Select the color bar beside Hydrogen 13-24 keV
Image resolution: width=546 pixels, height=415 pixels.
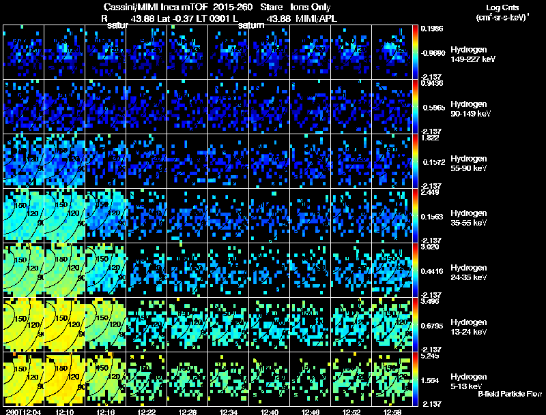coord(415,325)
